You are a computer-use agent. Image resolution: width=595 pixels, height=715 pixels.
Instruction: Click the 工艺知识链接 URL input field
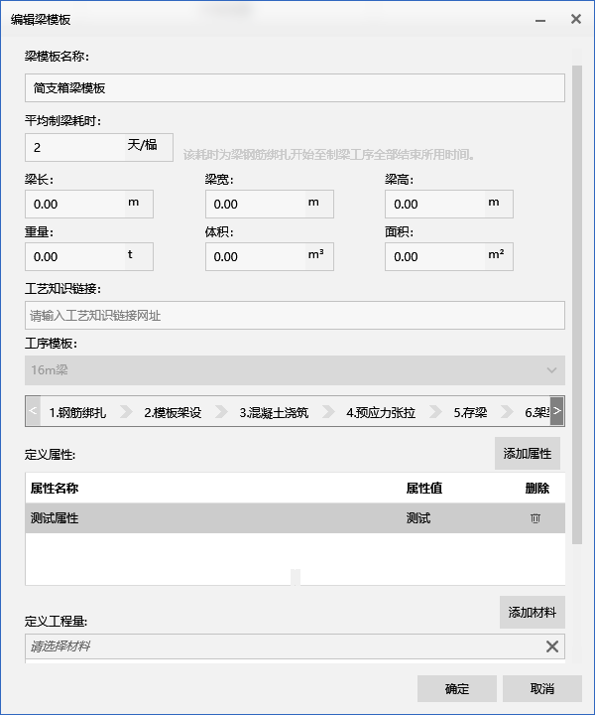(x=295, y=316)
